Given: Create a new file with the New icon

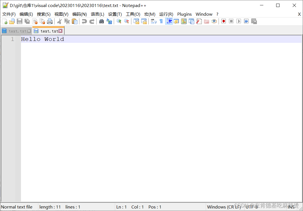Looking at the screenshot, I should (x=4, y=21).
